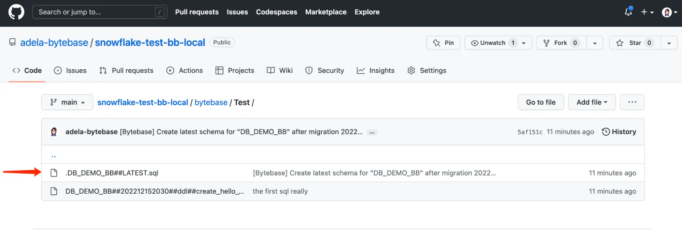Open Pull requests in top navigation bar
Image resolution: width=682 pixels, height=240 pixels.
click(x=197, y=12)
